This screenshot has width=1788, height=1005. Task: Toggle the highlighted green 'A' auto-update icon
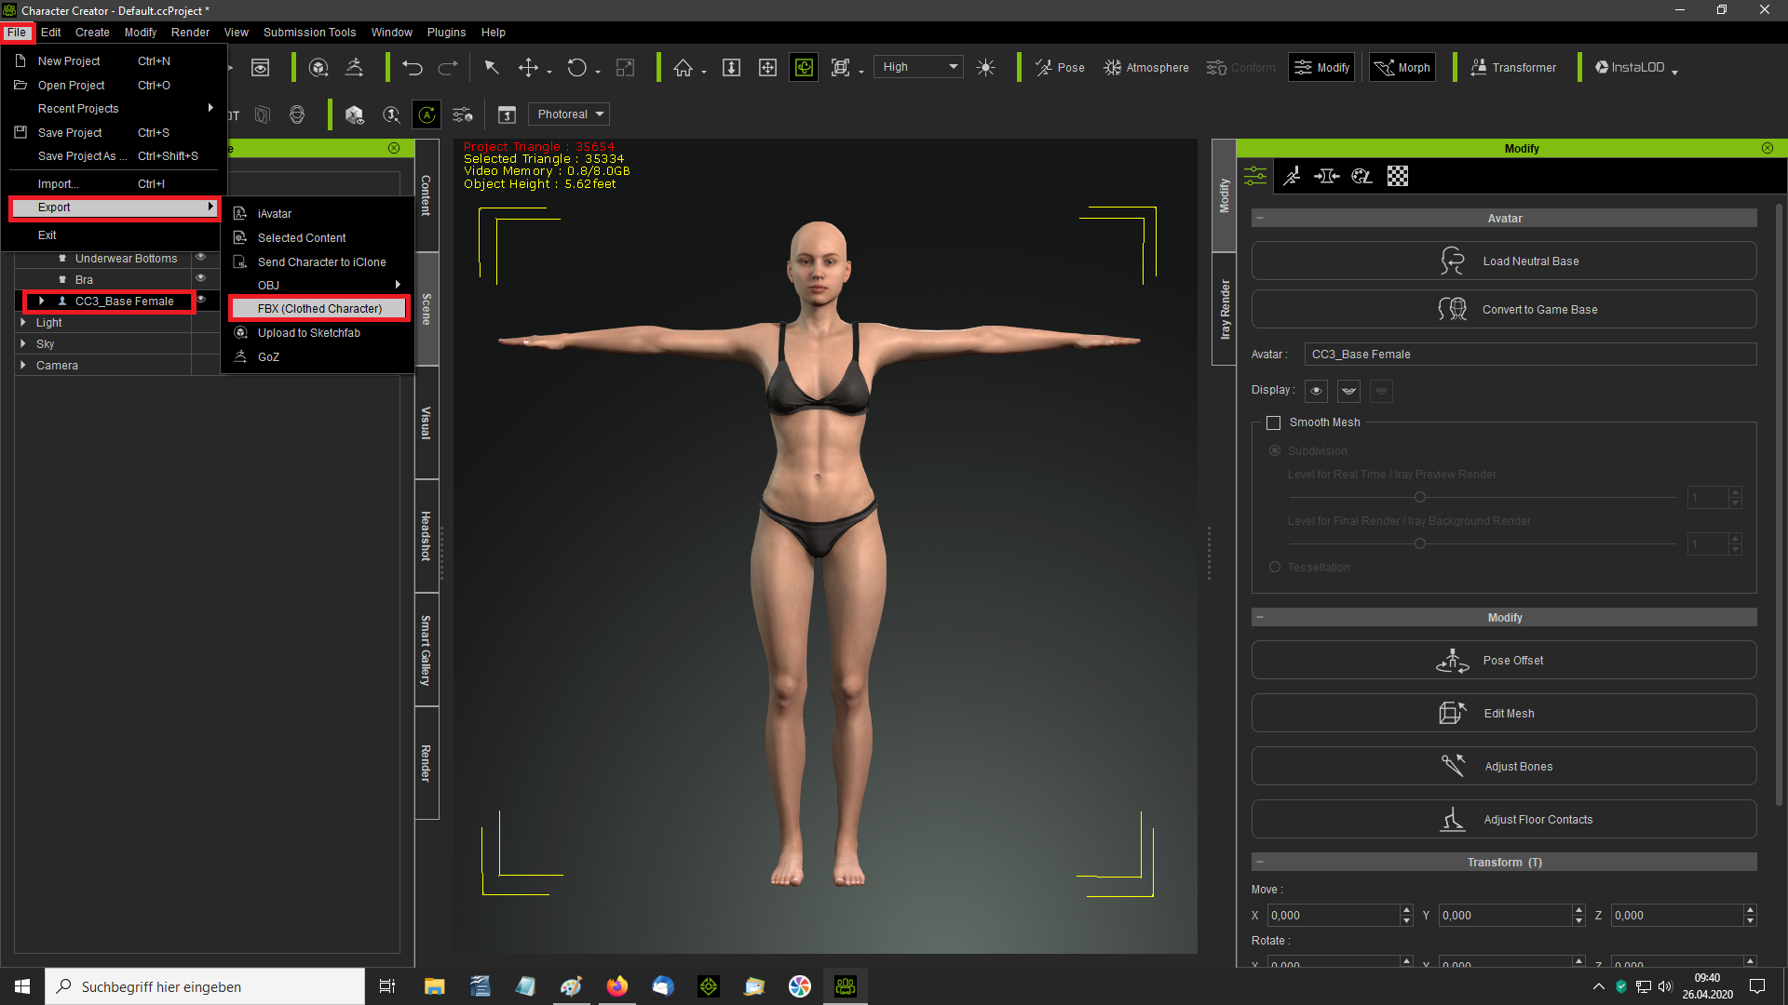click(x=427, y=114)
